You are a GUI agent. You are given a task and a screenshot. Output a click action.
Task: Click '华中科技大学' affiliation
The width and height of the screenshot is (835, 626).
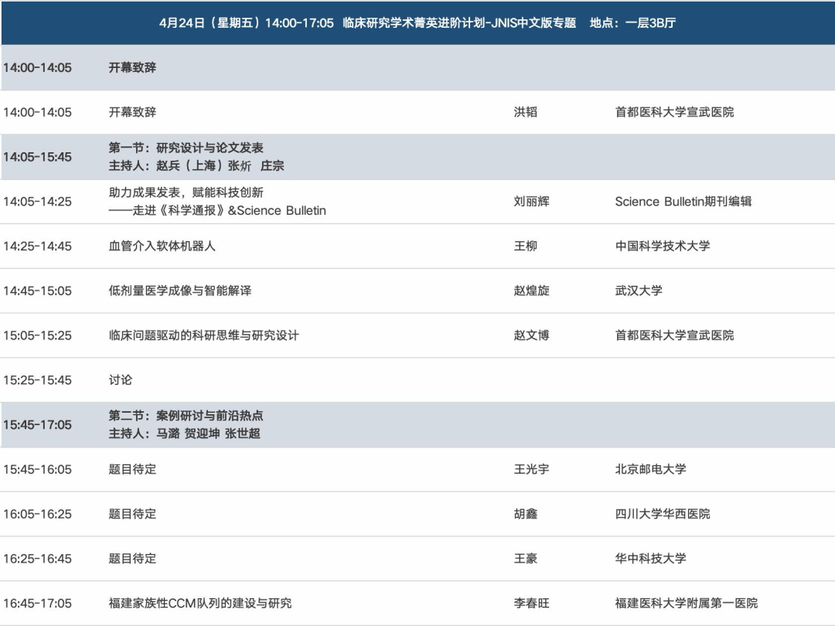pos(650,559)
